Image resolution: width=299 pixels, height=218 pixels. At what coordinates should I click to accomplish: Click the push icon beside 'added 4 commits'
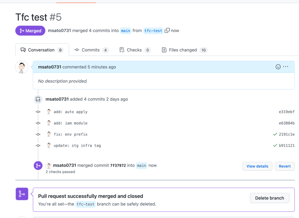click(x=38, y=99)
